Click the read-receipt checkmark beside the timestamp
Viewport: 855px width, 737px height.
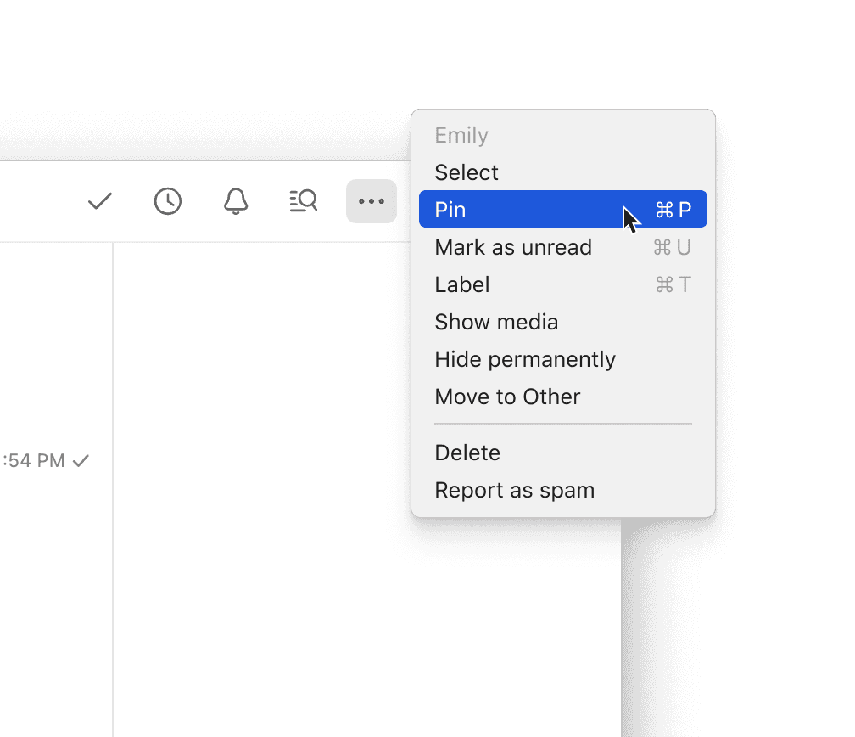click(81, 461)
